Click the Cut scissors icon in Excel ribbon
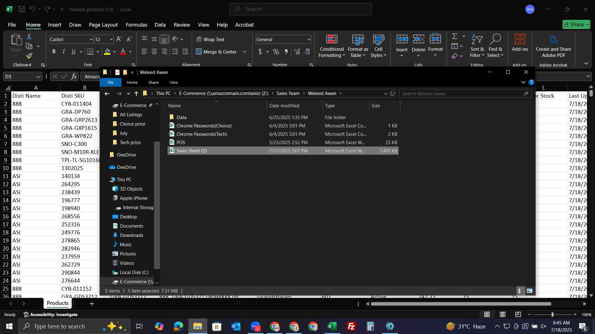 (x=29, y=36)
